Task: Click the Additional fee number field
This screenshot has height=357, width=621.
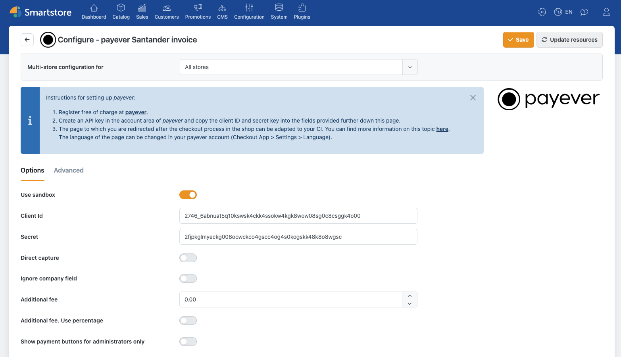Action: [x=291, y=299]
